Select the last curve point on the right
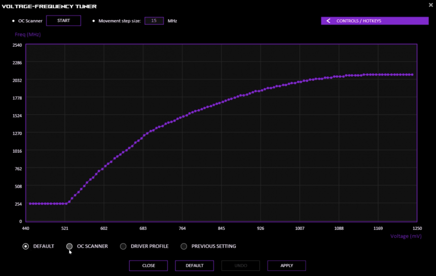436x276 pixels. (412, 75)
